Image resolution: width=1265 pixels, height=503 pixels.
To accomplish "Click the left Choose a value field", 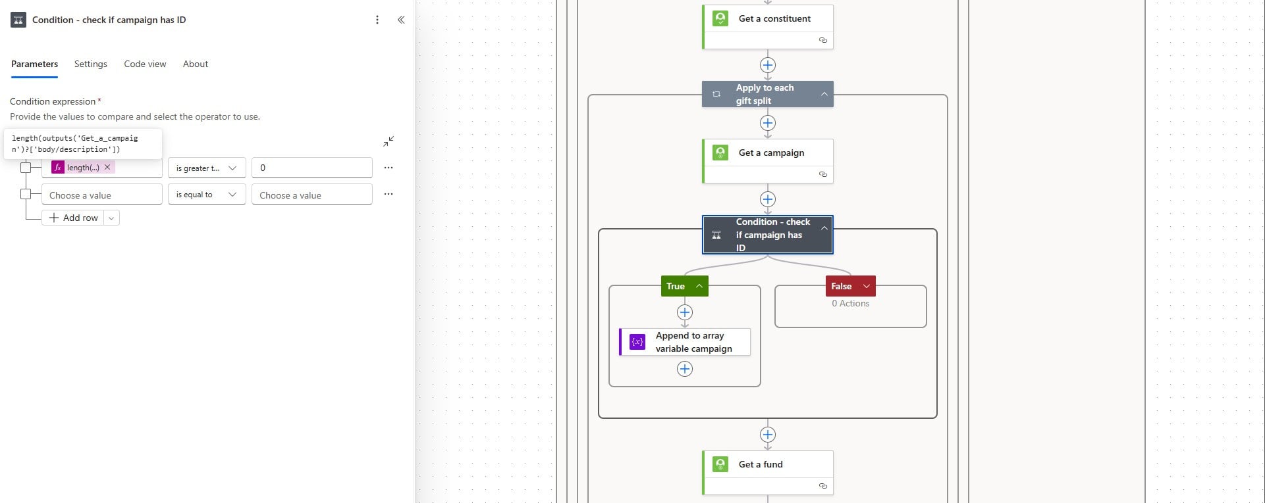I will (102, 195).
